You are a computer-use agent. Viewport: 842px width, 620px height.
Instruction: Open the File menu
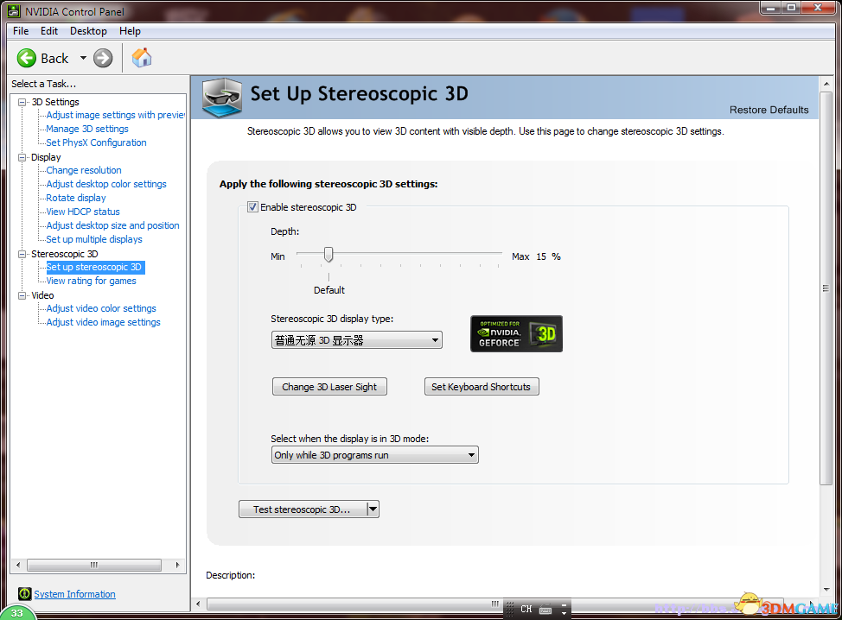[21, 31]
